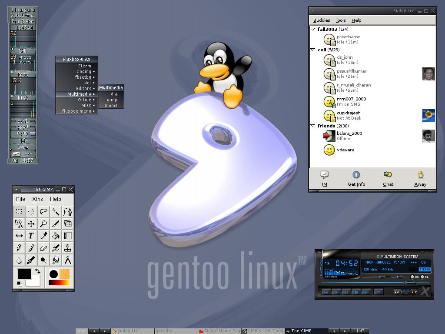The image size is (445, 334).
Task: Select the Crop knife tool
Action: 56,224
